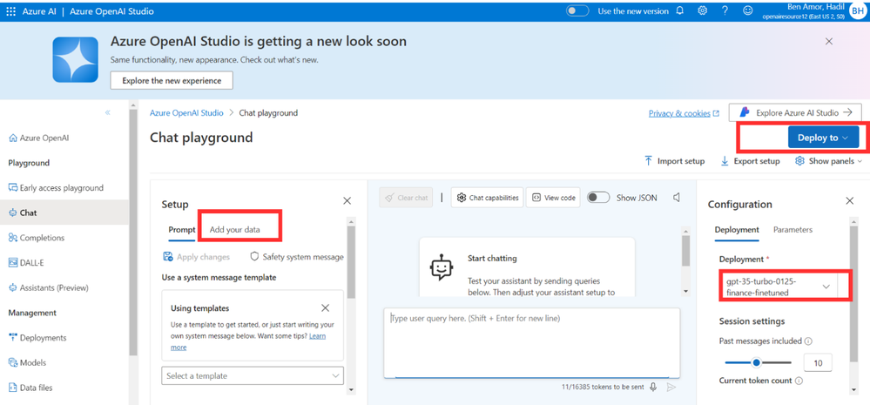This screenshot has width=870, height=405.
Task: Click Explore Azure AI Studio button
Action: click(x=795, y=112)
